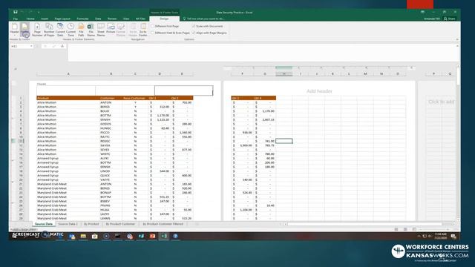Click the vertical scrollbar down arrow
The width and height of the screenshot is (475, 267).
point(458,220)
